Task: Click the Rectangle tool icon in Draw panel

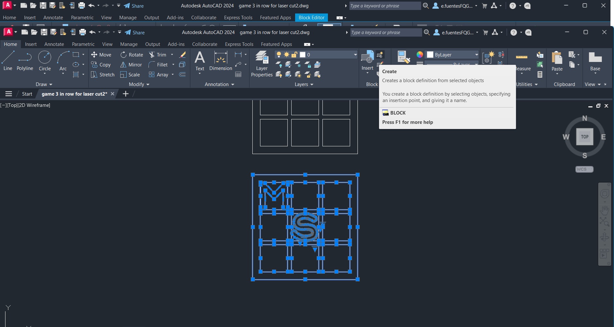Action: coord(76,55)
